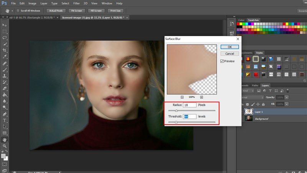
Task: Select the History Brush tool
Action: click(x=5, y=82)
